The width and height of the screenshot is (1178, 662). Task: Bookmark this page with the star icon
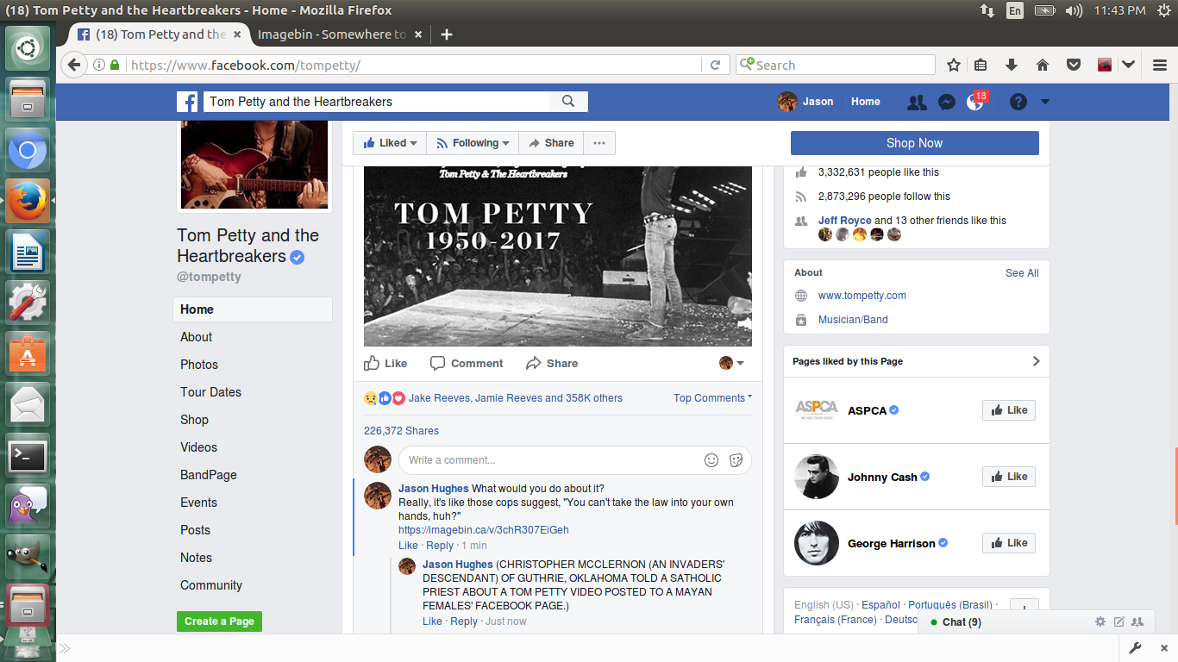(954, 65)
